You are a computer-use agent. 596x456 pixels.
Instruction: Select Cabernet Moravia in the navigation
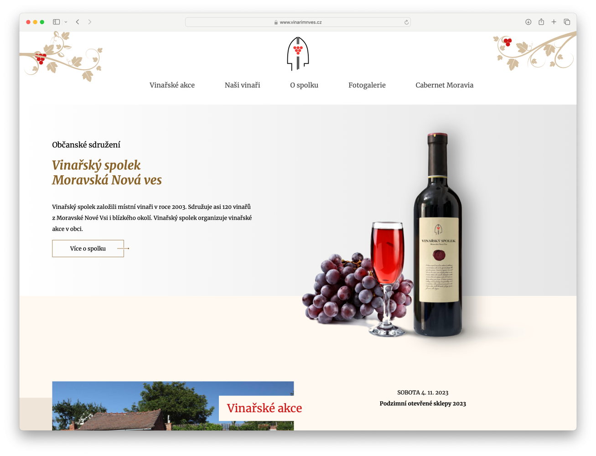click(x=444, y=85)
